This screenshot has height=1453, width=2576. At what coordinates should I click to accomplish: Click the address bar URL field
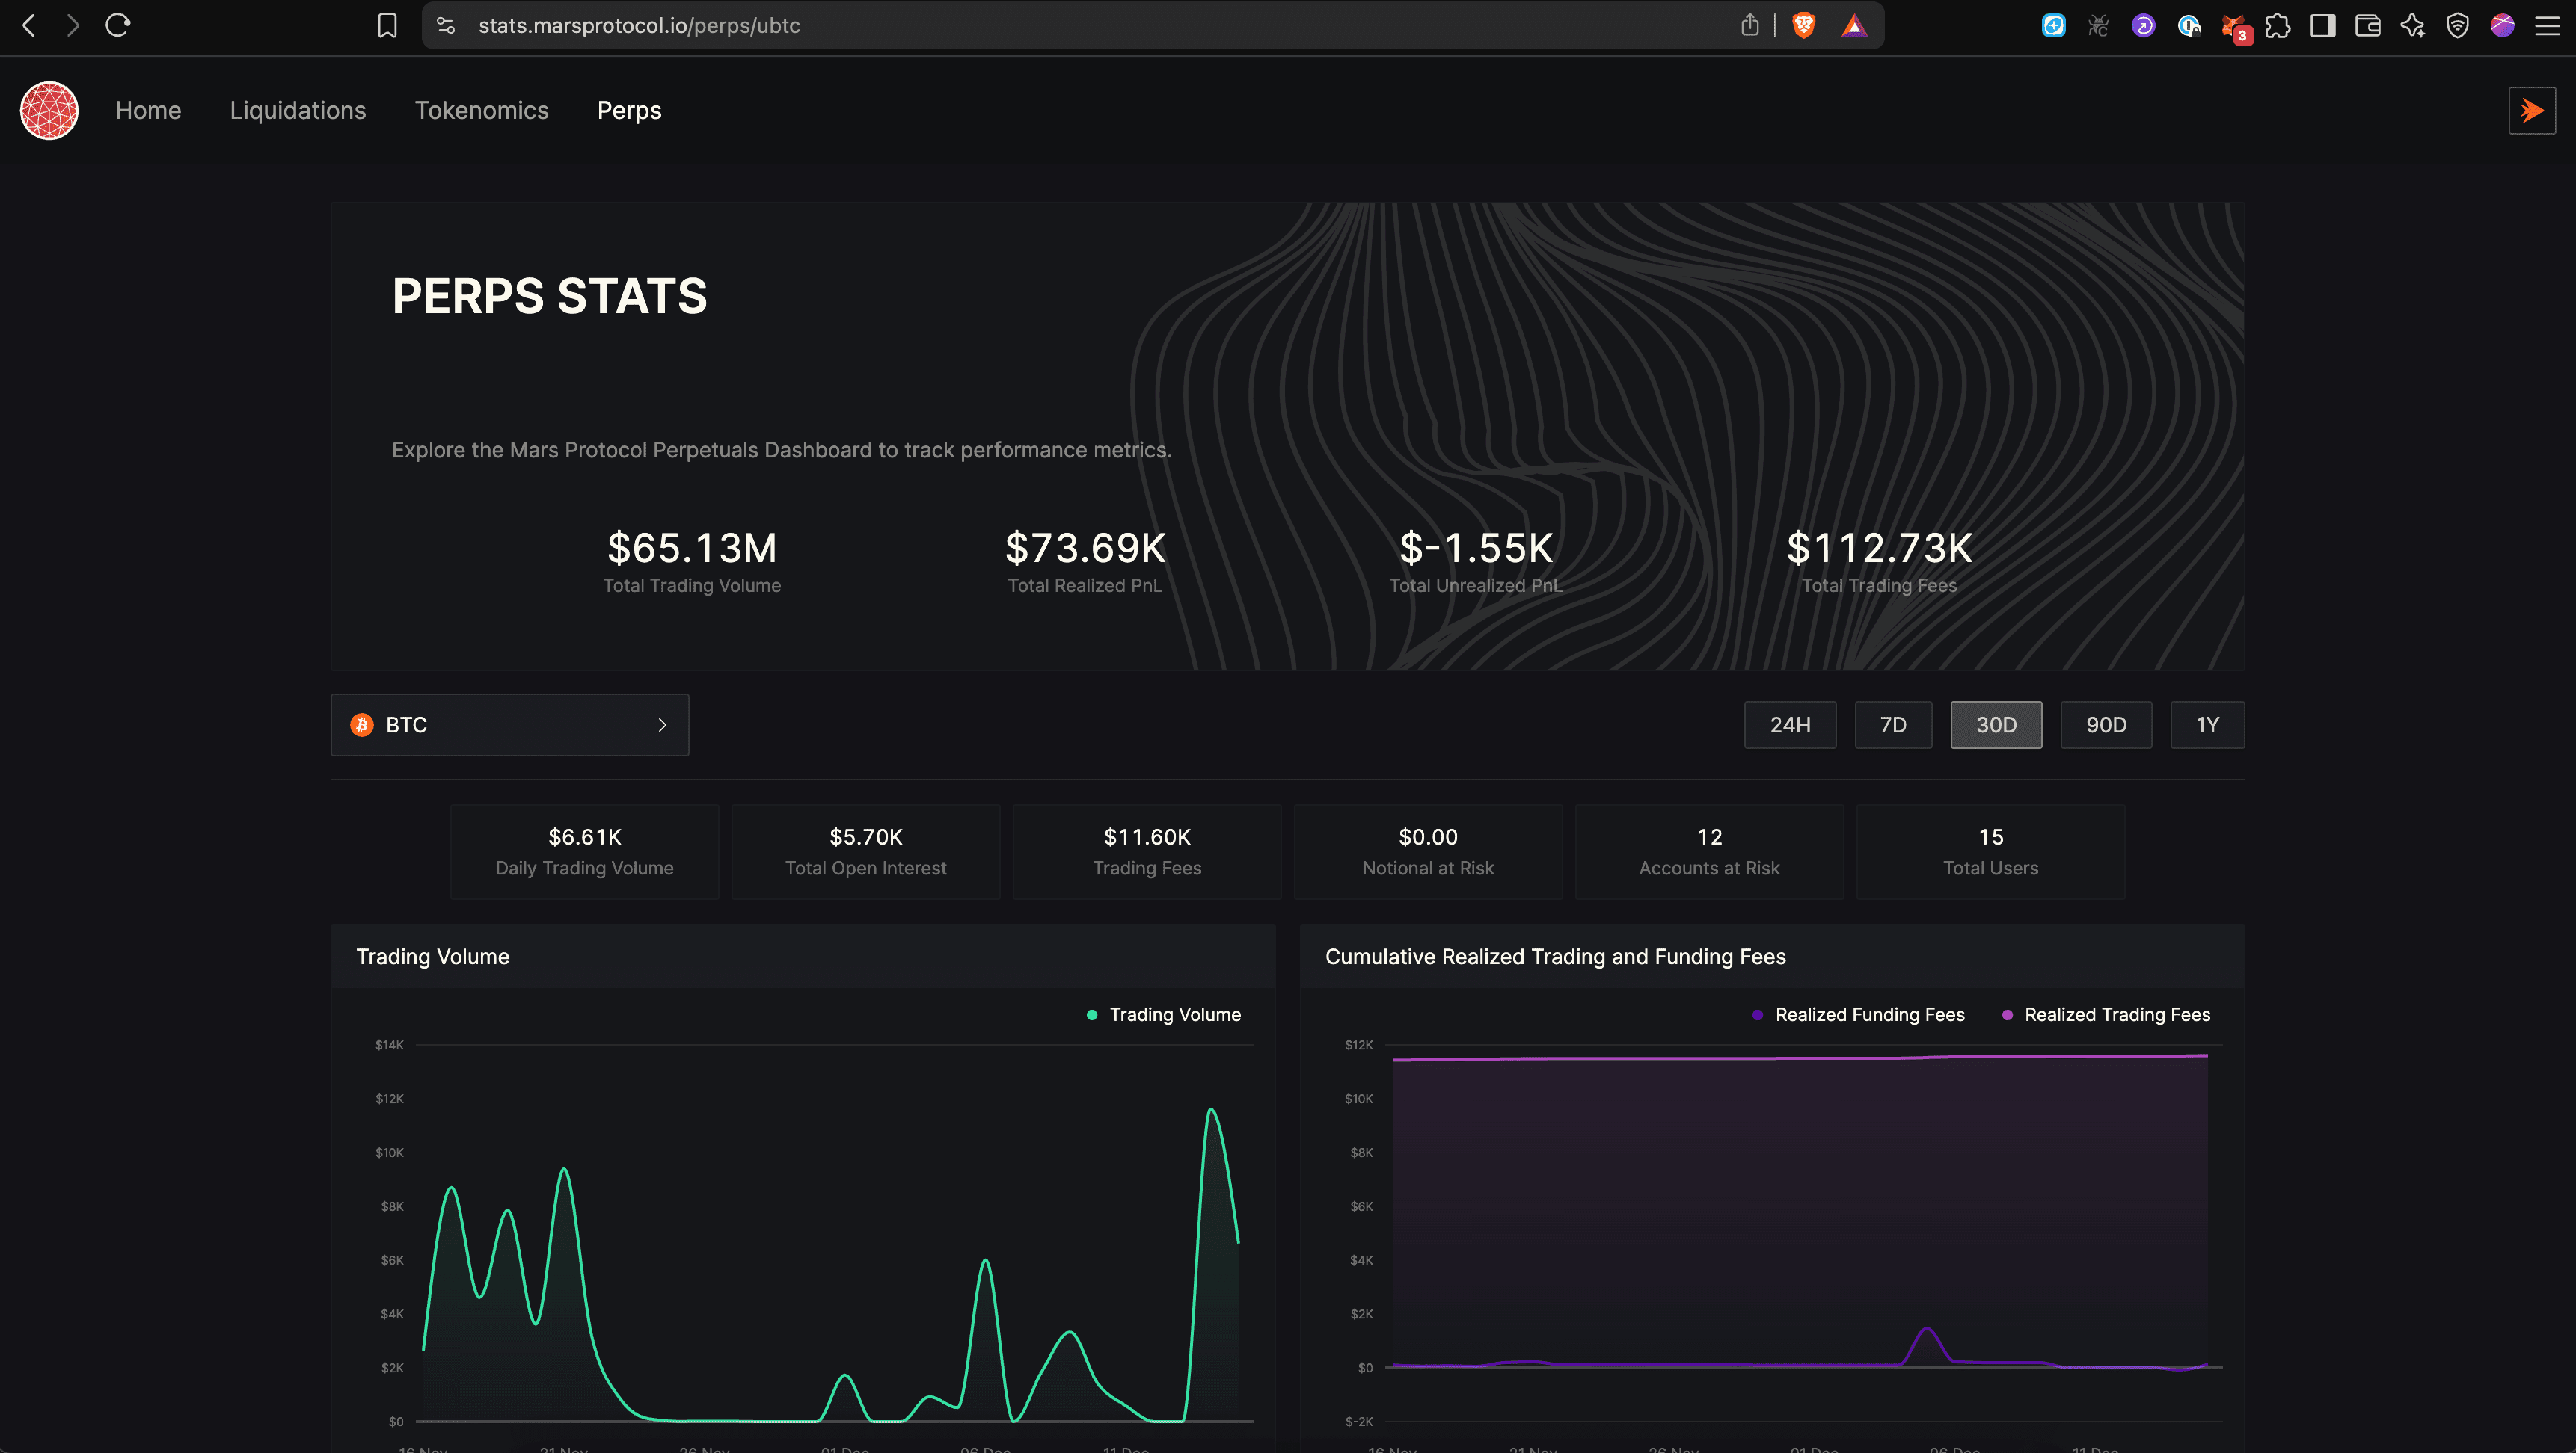tap(640, 25)
